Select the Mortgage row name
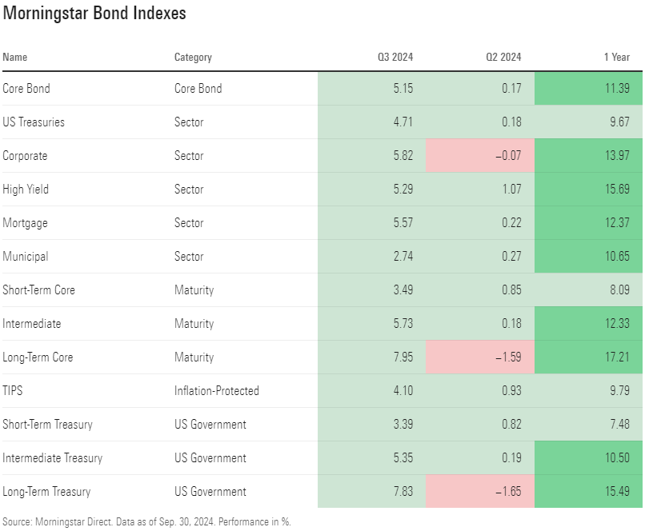Screen dimensions: 653x531 tap(25, 223)
